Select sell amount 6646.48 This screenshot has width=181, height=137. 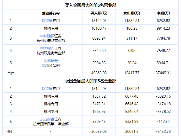[x=132, y=104]
